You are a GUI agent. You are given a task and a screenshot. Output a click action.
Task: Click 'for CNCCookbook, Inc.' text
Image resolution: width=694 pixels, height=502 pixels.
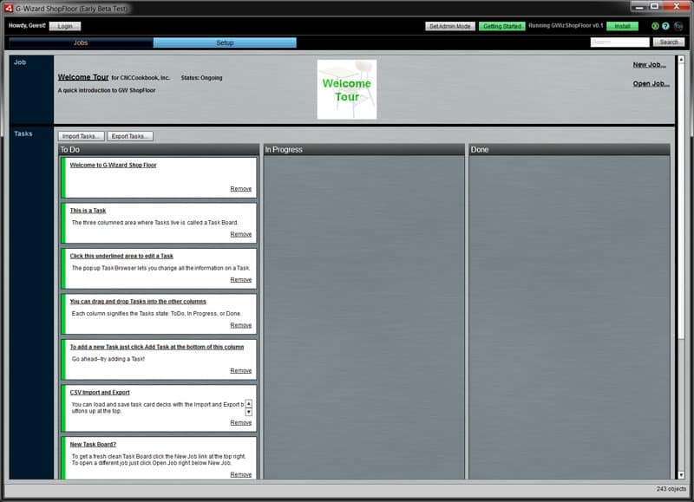(141, 78)
